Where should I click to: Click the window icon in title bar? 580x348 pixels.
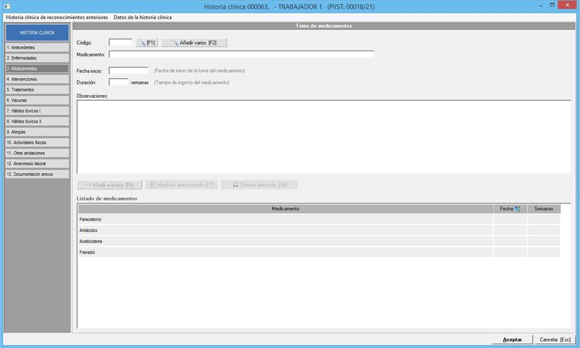pos(7,6)
